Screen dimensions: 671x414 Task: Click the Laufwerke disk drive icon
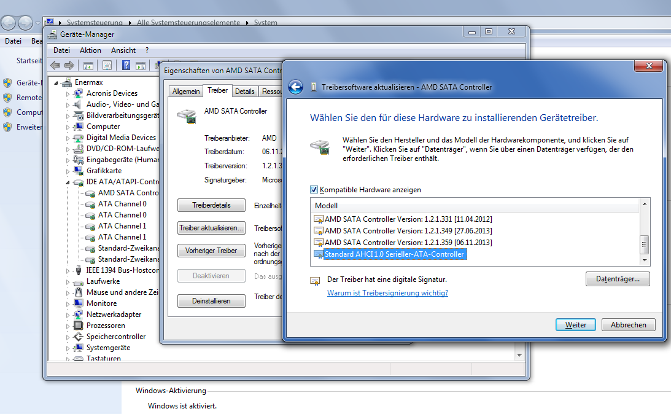click(x=79, y=282)
